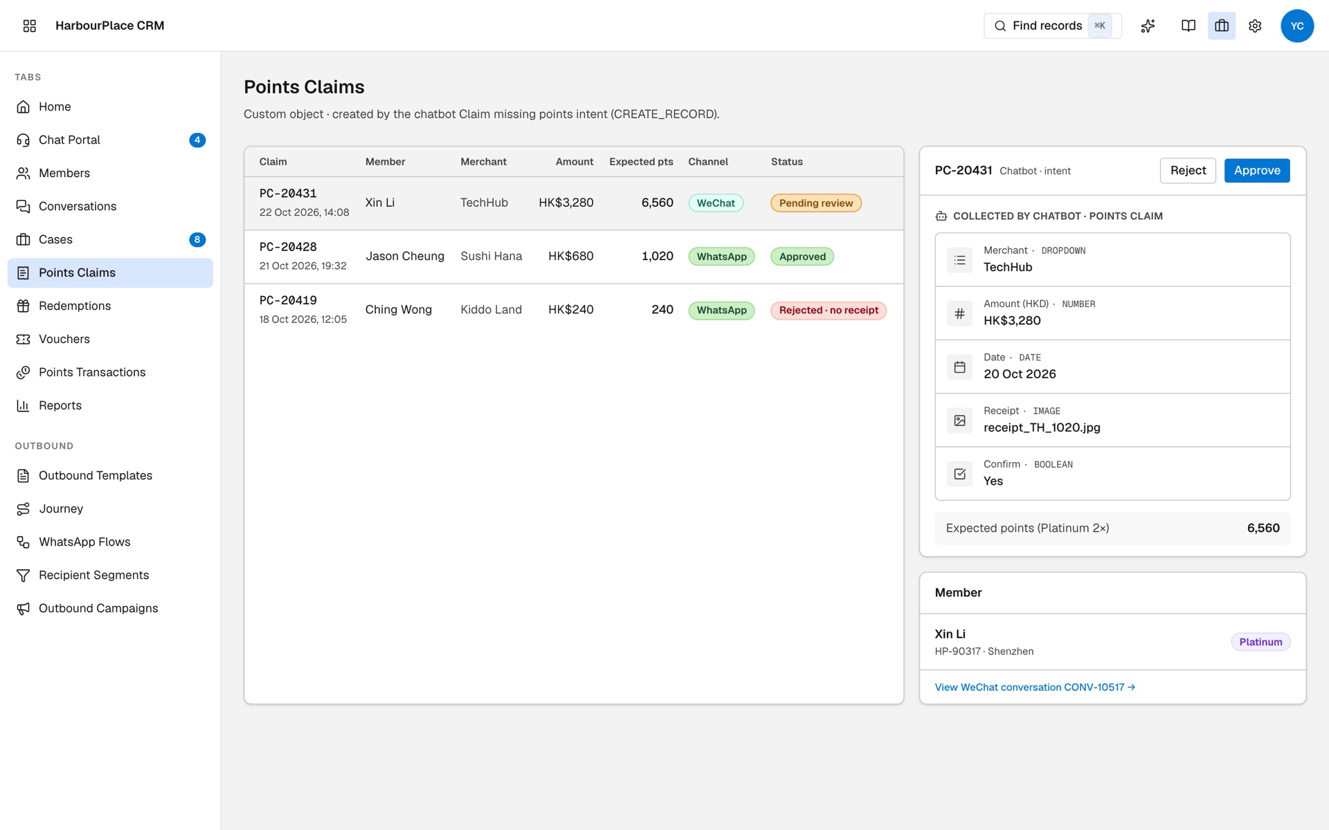Click the briefcase icon in top bar

(1222, 26)
